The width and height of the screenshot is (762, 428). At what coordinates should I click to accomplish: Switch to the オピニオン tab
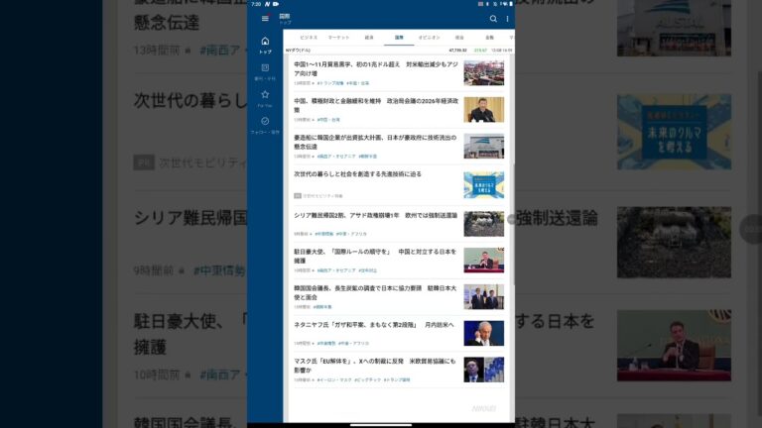pos(430,37)
